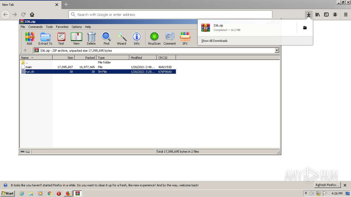Open a new Firefox tab

tap(66, 4)
